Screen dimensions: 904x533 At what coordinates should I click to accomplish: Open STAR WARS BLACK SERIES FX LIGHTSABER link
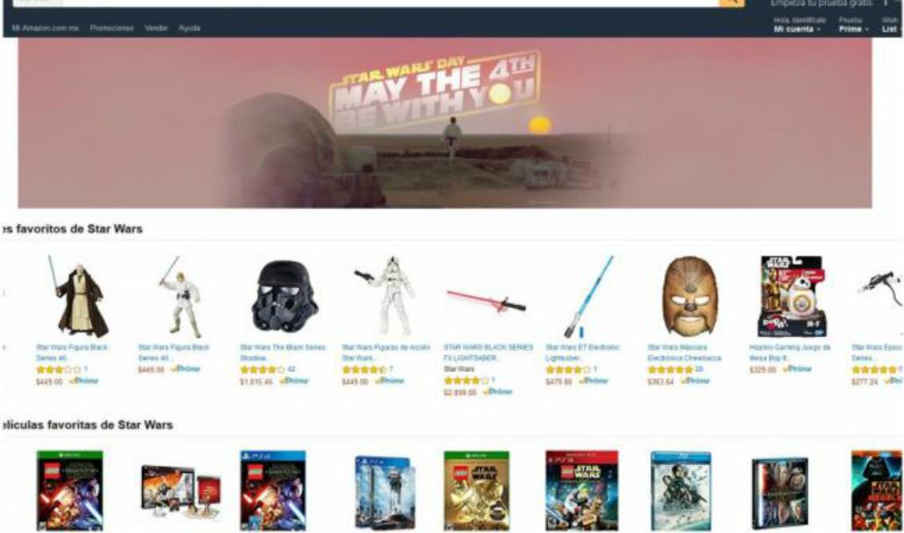pyautogui.click(x=488, y=352)
